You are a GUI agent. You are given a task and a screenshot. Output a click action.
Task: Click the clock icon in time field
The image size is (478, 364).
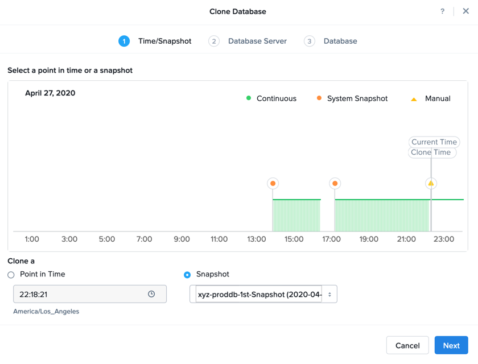pyautogui.click(x=151, y=294)
